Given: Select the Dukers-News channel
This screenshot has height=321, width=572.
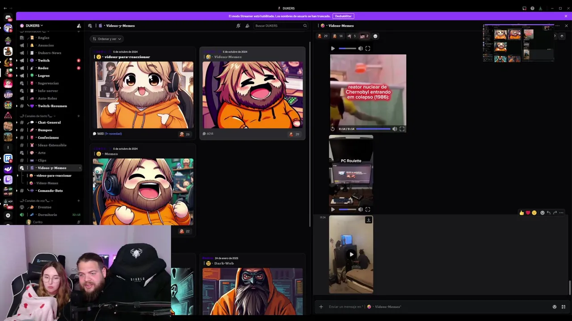Looking at the screenshot, I should [49, 53].
